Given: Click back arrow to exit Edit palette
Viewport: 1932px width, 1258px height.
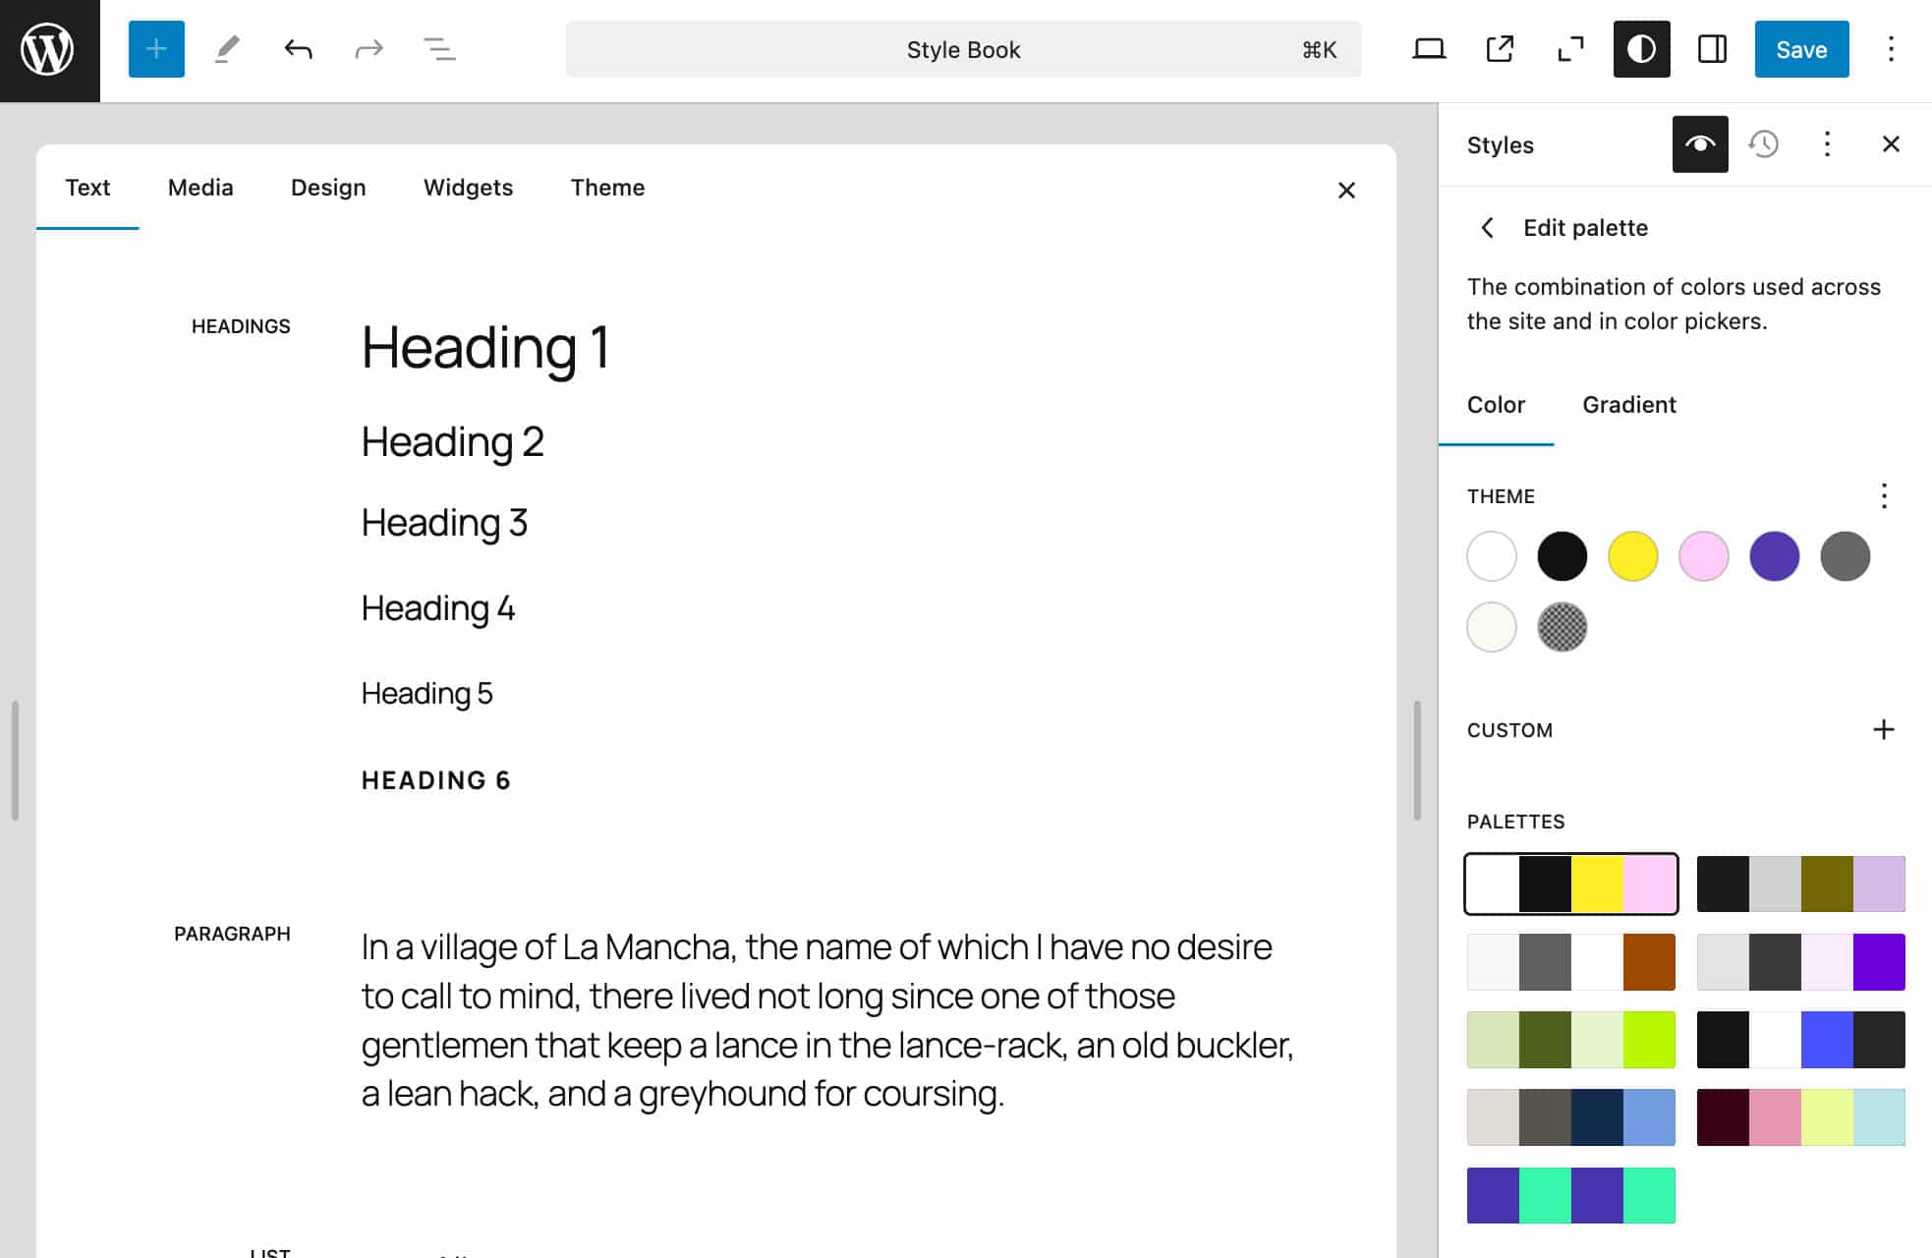Looking at the screenshot, I should pos(1487,227).
